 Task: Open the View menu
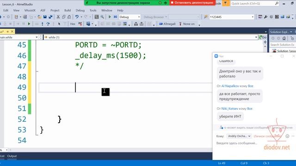(x=16, y=10)
